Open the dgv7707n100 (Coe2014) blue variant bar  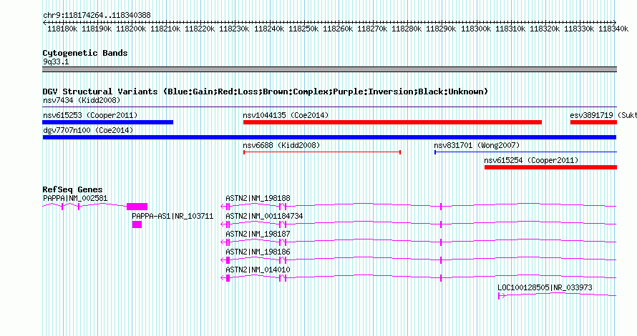(329, 137)
